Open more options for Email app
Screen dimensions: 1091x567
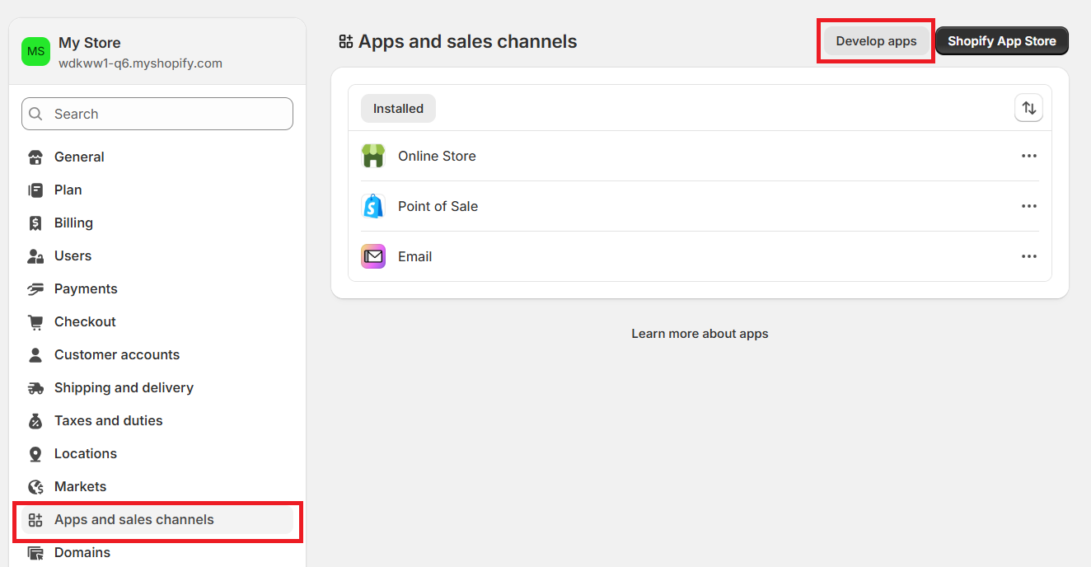pyautogui.click(x=1028, y=256)
